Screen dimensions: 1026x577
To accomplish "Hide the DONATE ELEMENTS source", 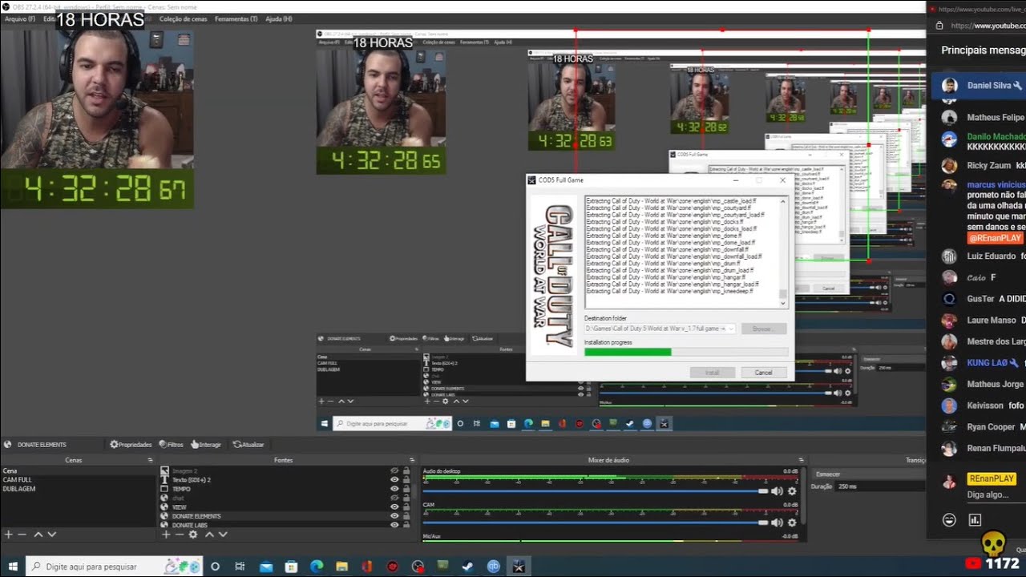I will point(394,516).
